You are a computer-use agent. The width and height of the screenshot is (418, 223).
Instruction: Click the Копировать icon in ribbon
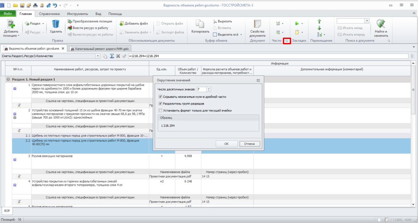click(x=200, y=24)
